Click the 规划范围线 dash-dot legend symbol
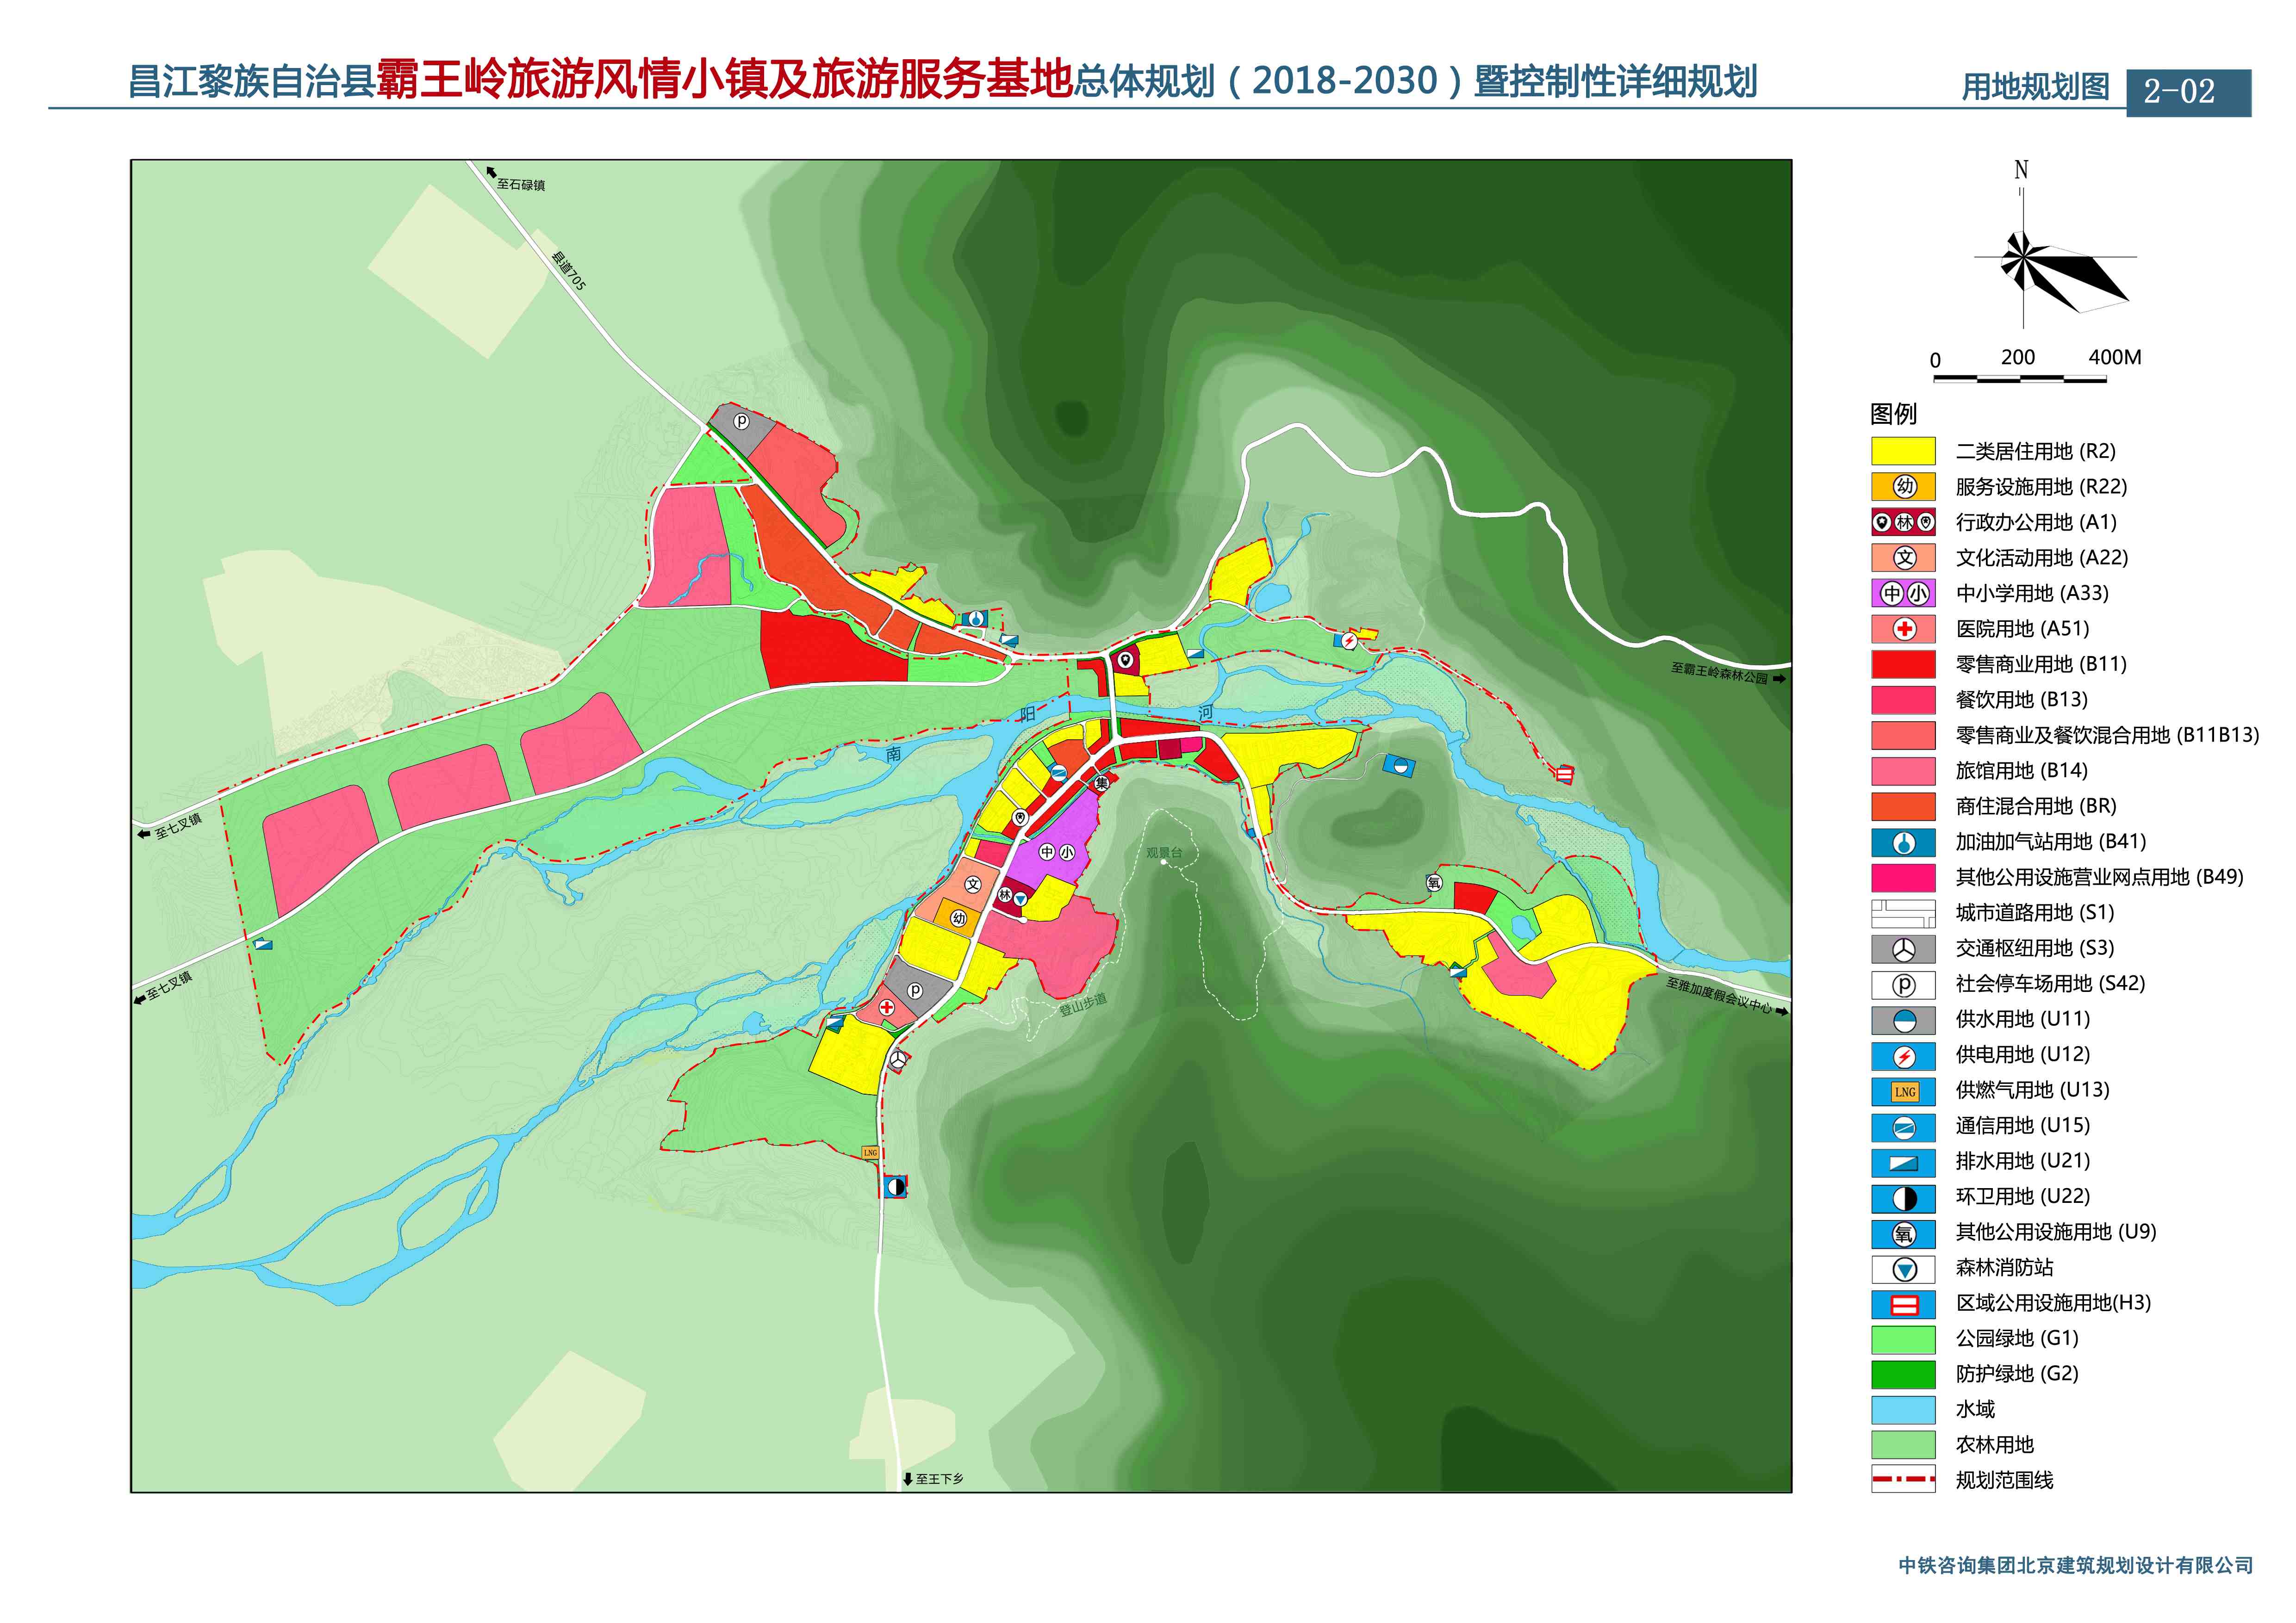 [1904, 1480]
